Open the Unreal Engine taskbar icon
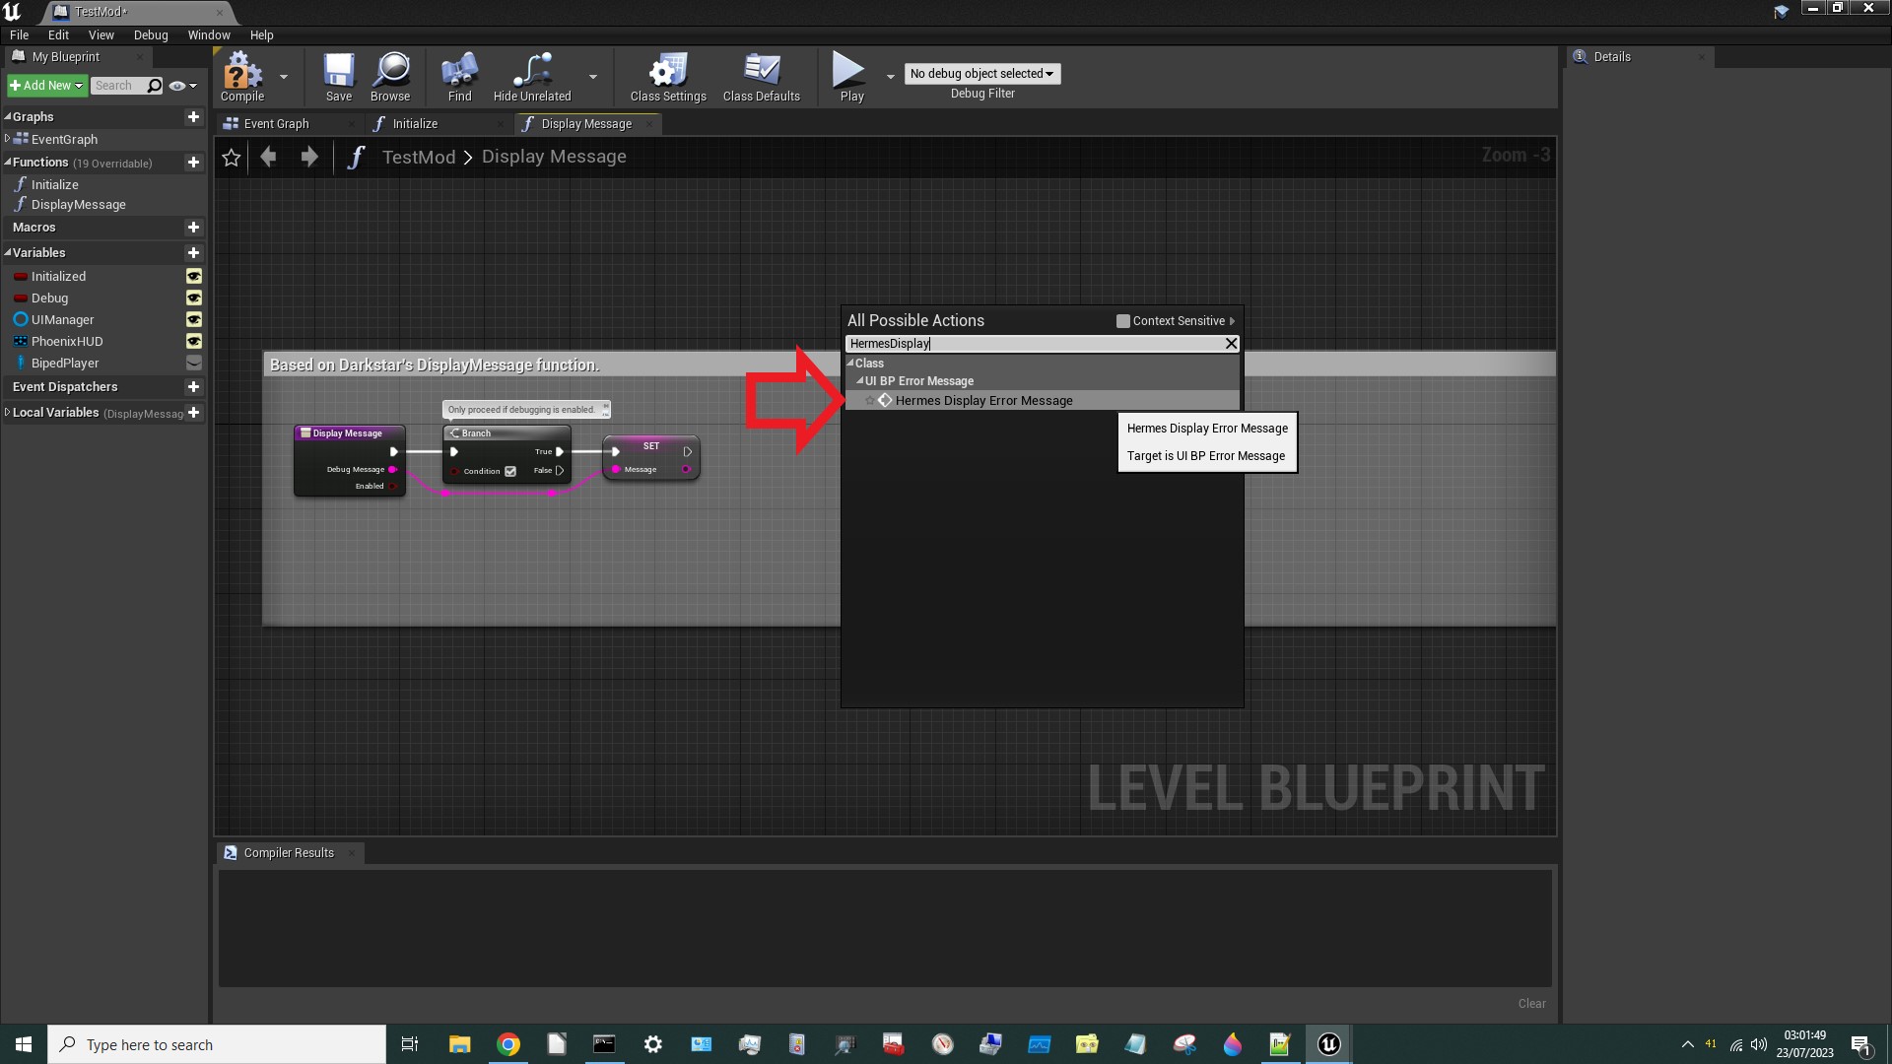The height and width of the screenshot is (1064, 1892). 1328,1044
